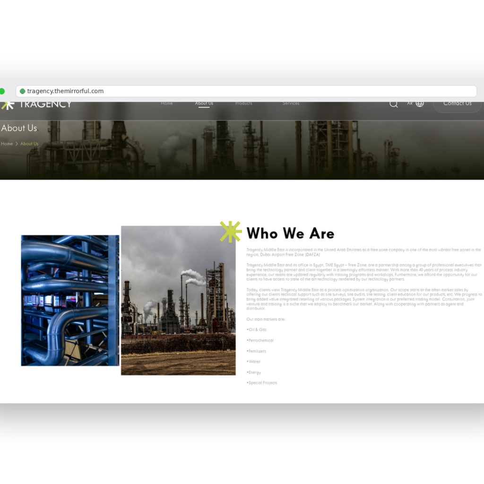Click the paragraph starting "Tragency Middle East is incorporated"
Image resolution: width=484 pixels, height=484 pixels.
363,252
